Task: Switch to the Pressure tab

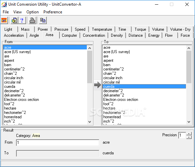Action: [61, 29]
